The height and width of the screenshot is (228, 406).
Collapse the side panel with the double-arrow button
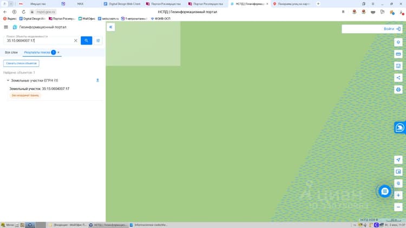coord(110,27)
